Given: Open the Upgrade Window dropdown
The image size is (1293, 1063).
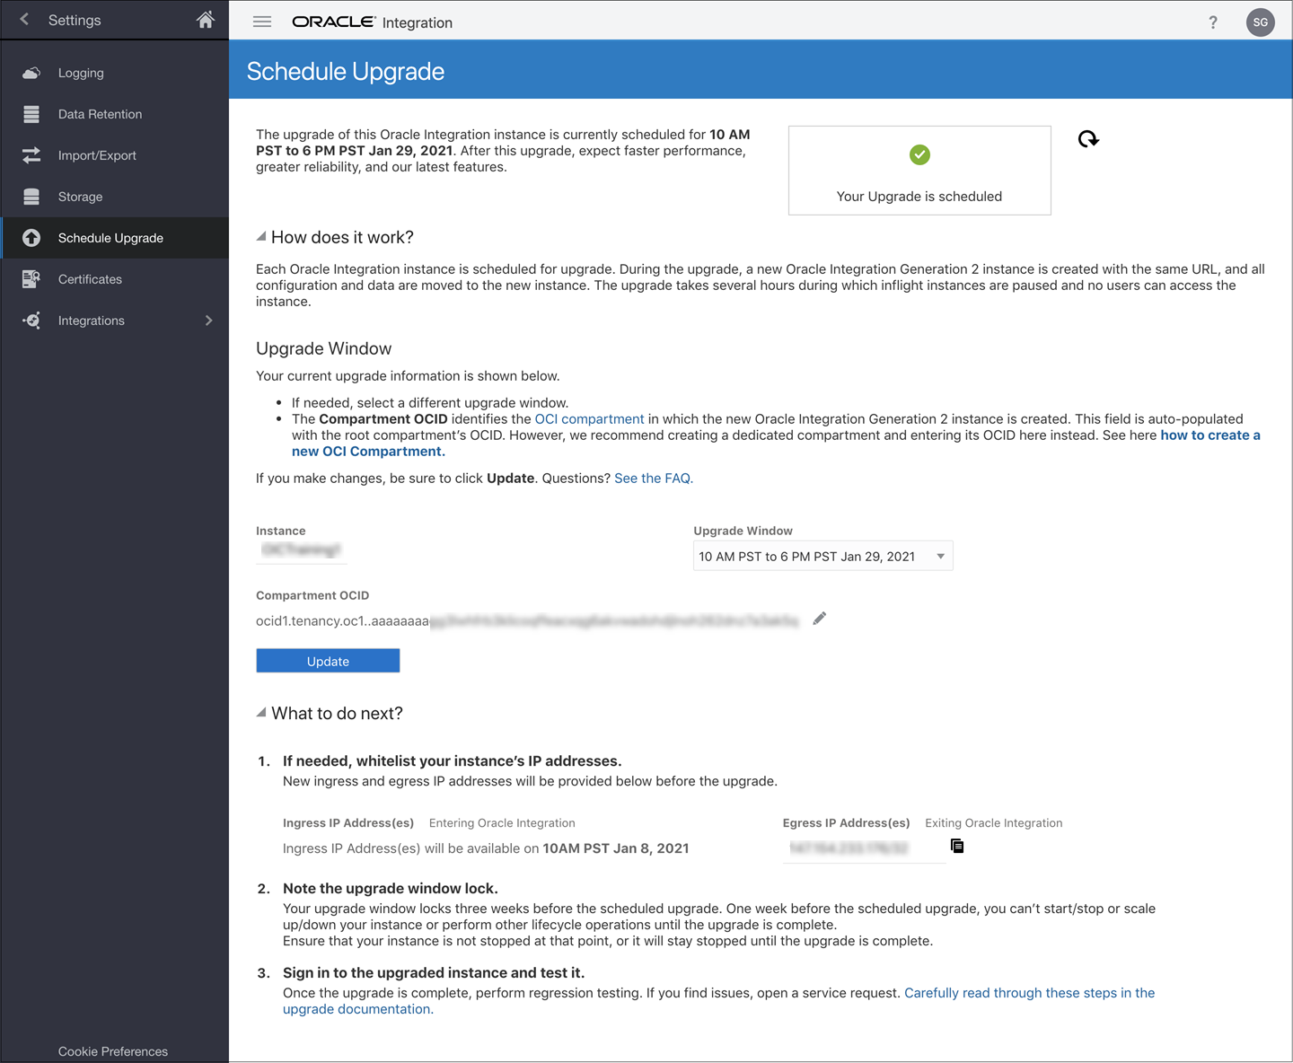Looking at the screenshot, I should tap(940, 555).
